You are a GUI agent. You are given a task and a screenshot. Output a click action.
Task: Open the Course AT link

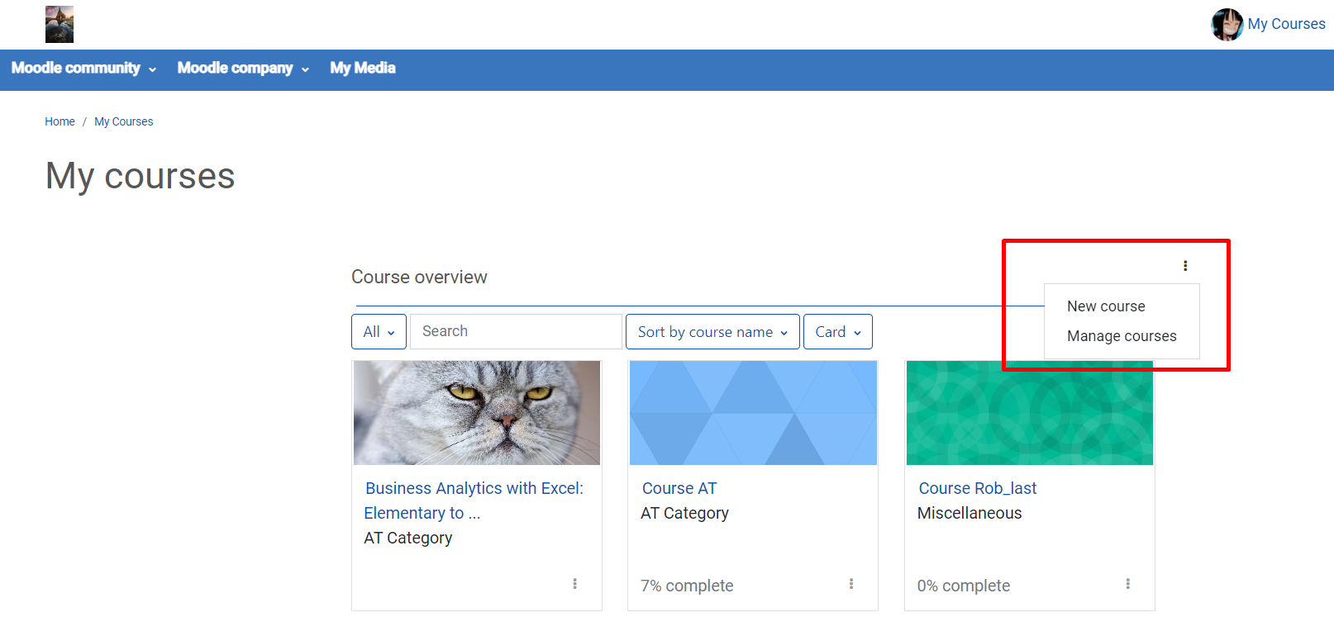coord(679,488)
